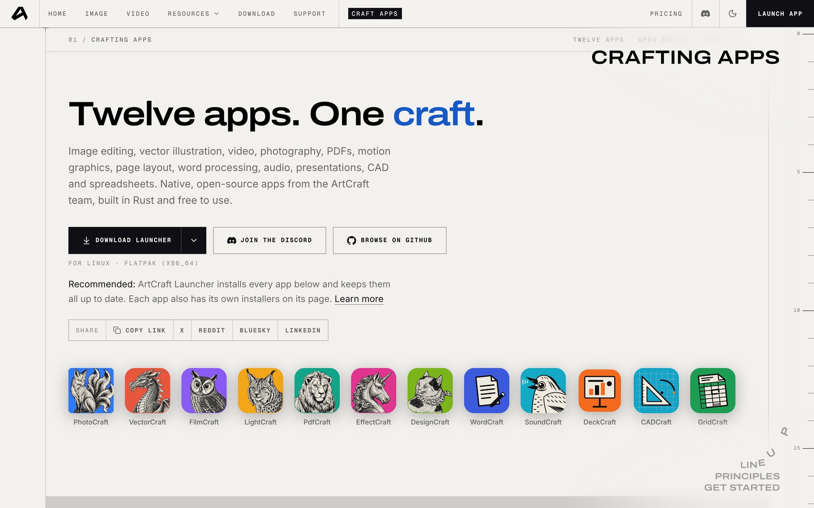814x508 pixels.
Task: Open the LightCraft lynx app icon
Action: (x=260, y=390)
